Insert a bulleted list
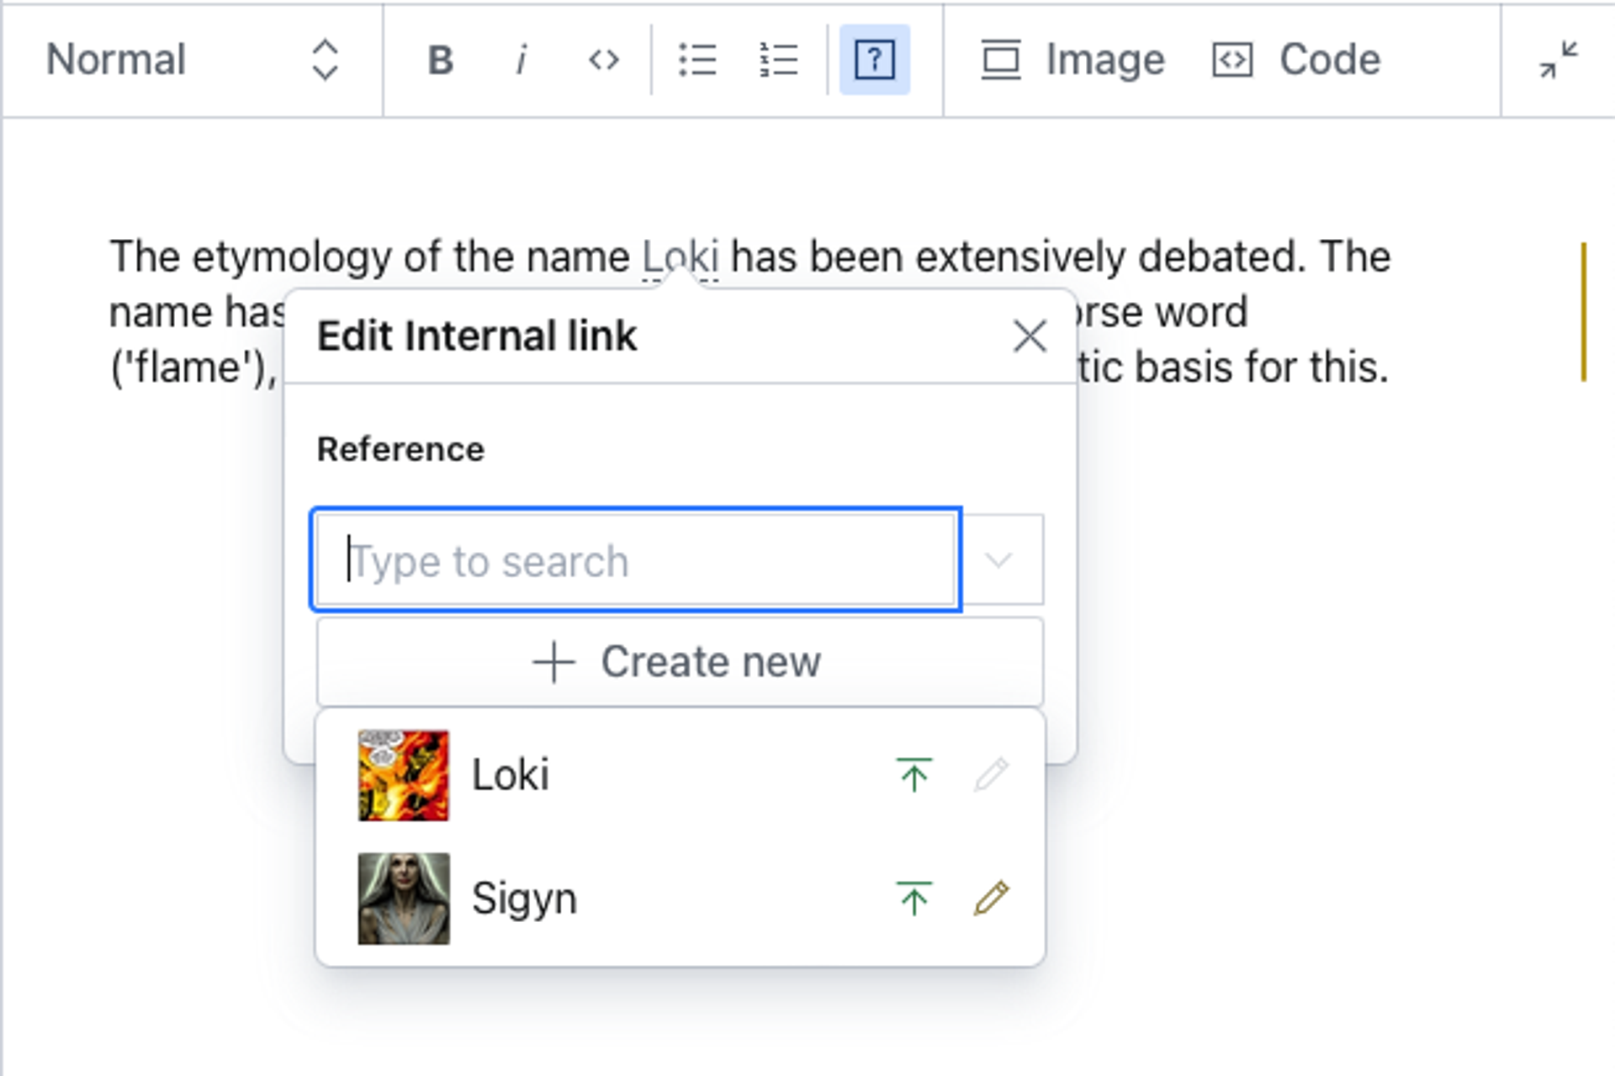This screenshot has width=1615, height=1076. click(697, 60)
